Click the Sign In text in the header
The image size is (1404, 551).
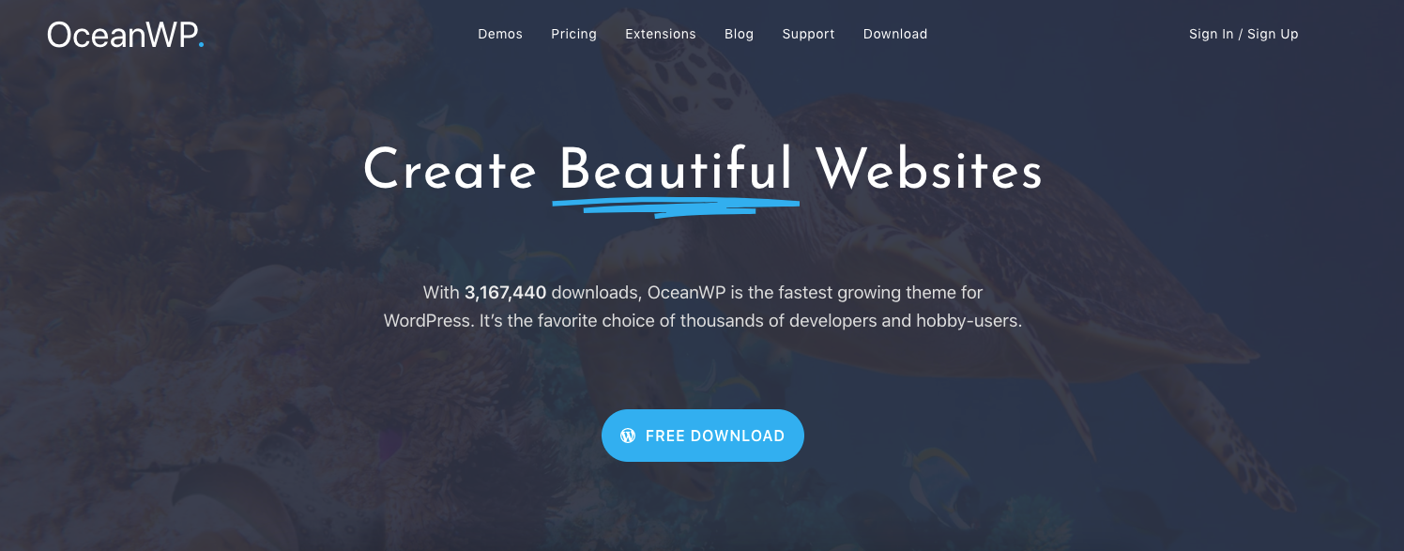tap(1212, 34)
